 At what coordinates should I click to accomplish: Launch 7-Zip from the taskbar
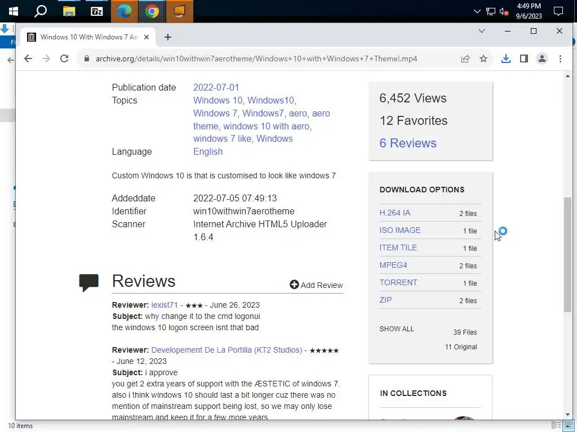(x=96, y=11)
